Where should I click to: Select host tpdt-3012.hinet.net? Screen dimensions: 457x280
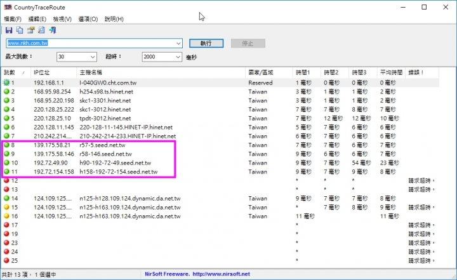pos(105,118)
